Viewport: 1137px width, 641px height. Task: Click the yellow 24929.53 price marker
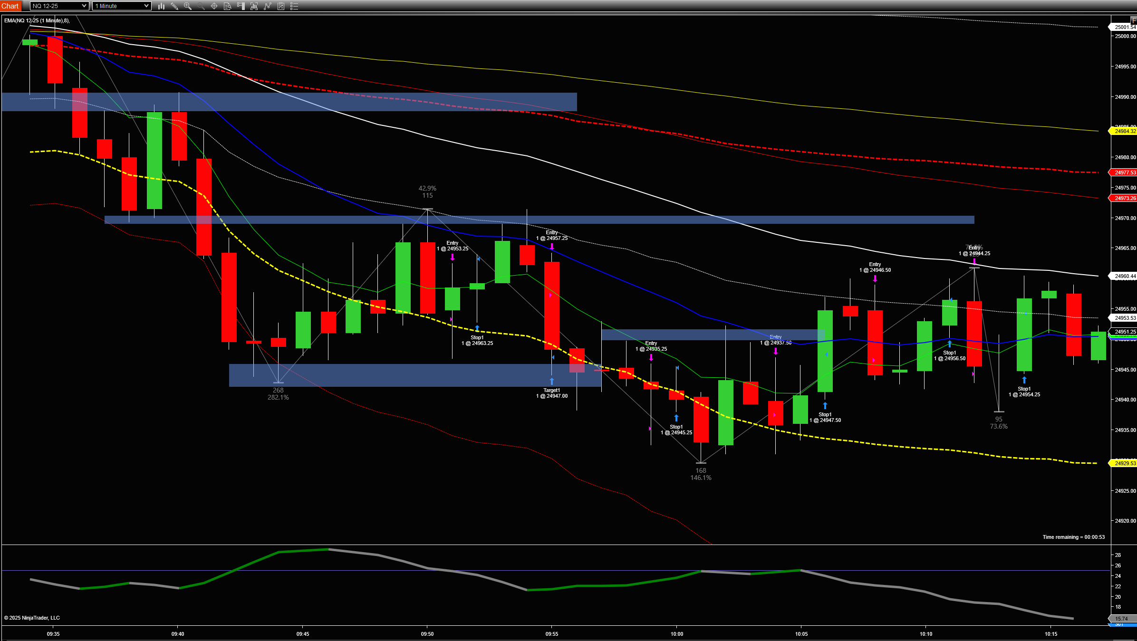point(1124,463)
